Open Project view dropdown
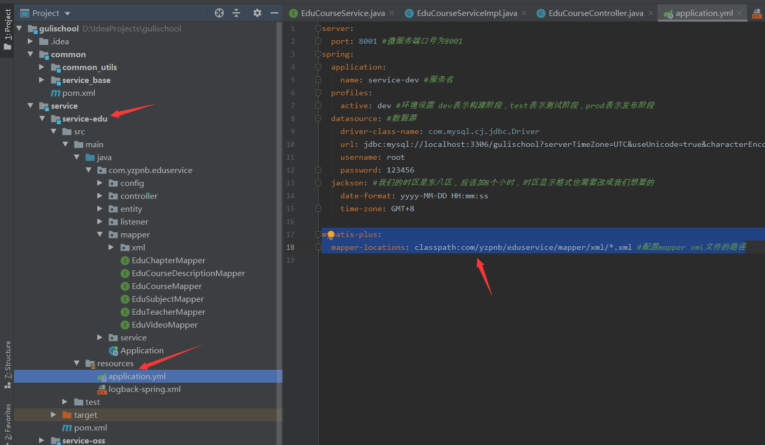The image size is (765, 445). coord(67,13)
